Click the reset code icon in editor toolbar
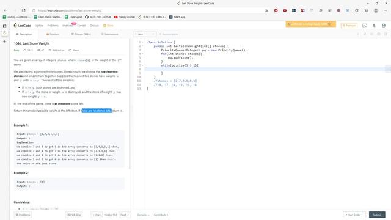 pyautogui.click(x=365, y=34)
